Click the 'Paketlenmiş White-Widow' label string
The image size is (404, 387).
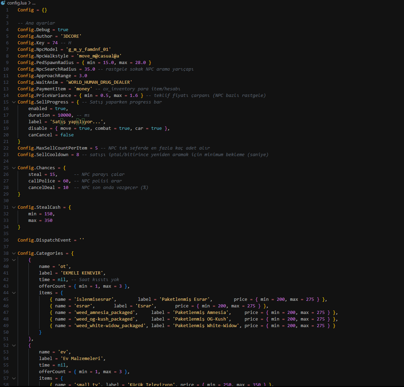click(x=206, y=326)
